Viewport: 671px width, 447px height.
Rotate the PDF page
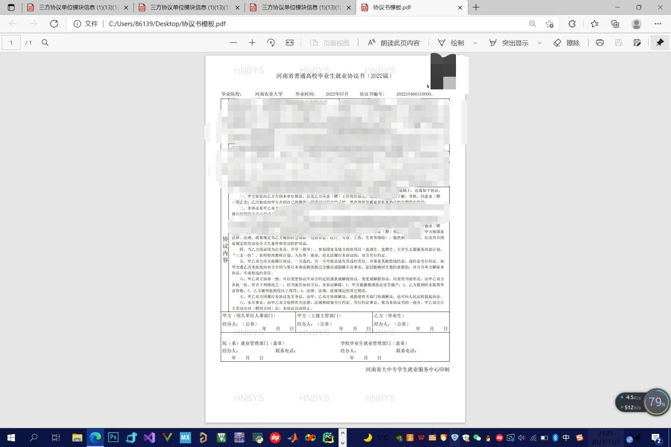(x=271, y=43)
